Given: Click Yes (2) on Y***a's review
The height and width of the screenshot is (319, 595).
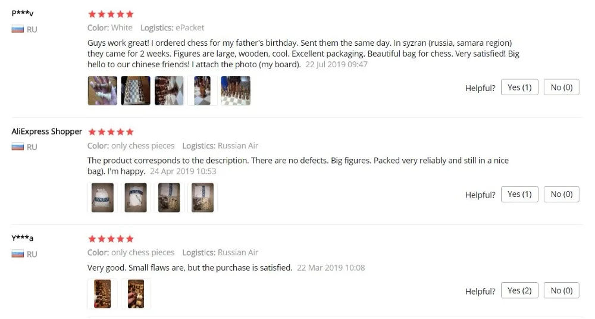Looking at the screenshot, I should (519, 290).
